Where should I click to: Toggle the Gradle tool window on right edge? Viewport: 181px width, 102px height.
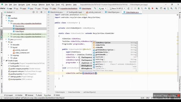[x=180, y=15]
